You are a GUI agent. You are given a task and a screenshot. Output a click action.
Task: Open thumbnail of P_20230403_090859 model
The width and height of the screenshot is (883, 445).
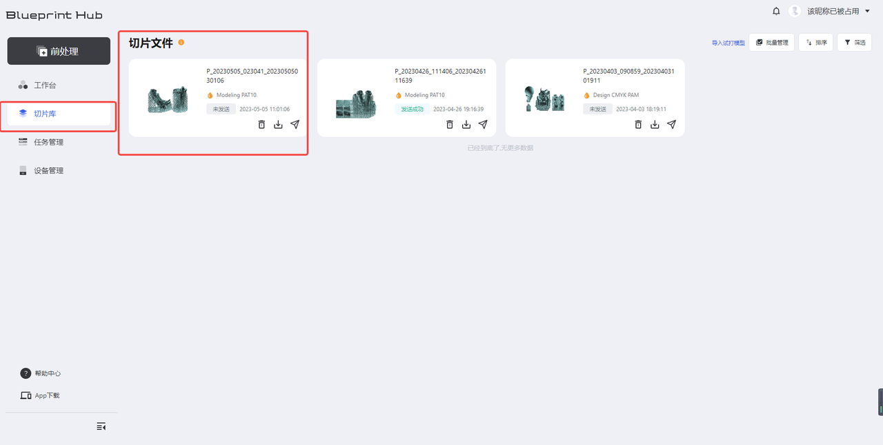pos(544,99)
